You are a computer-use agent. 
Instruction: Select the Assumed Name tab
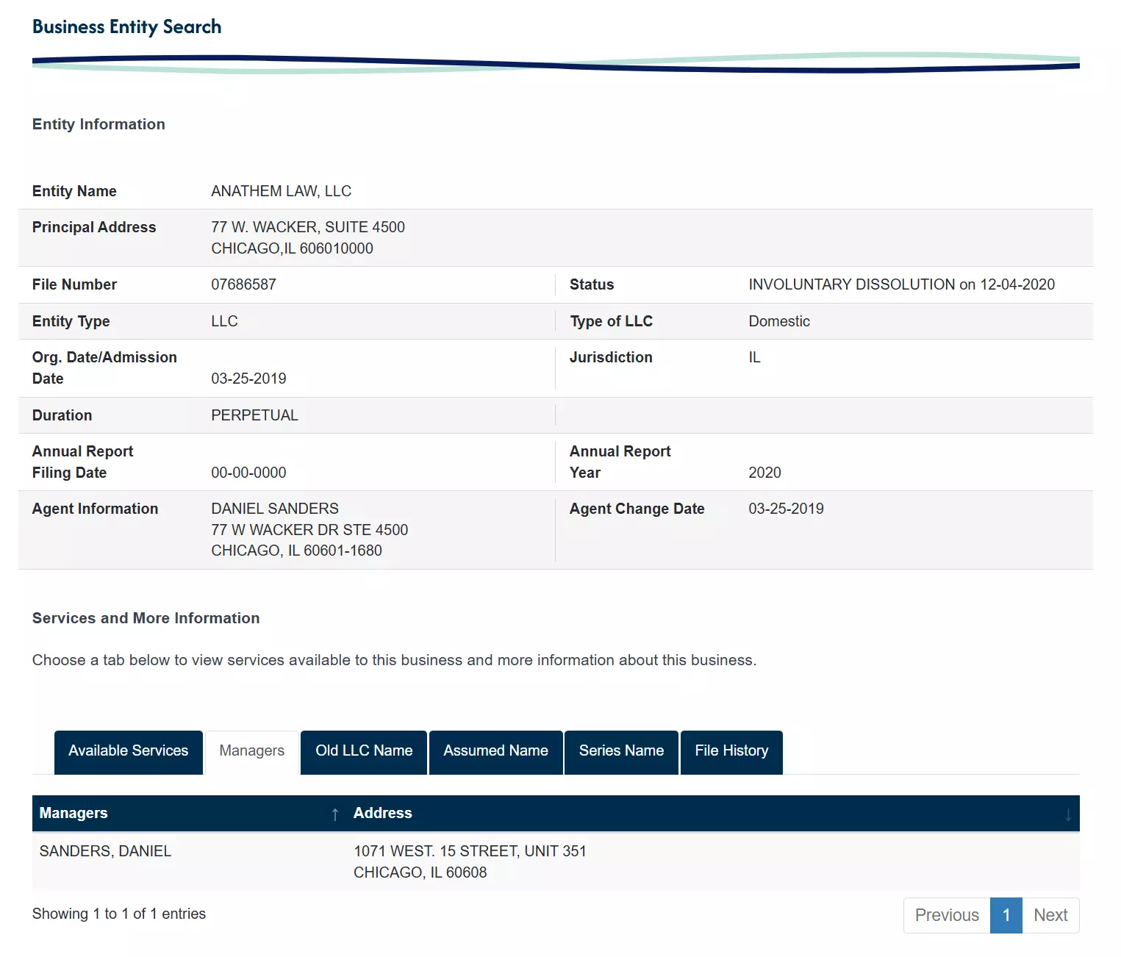coord(496,752)
